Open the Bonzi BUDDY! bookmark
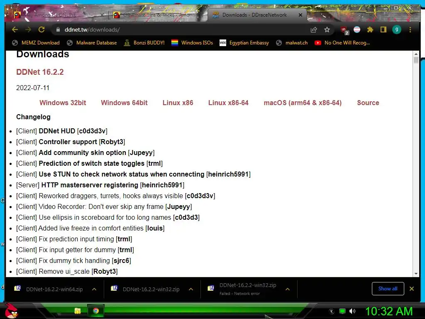 coord(144,43)
